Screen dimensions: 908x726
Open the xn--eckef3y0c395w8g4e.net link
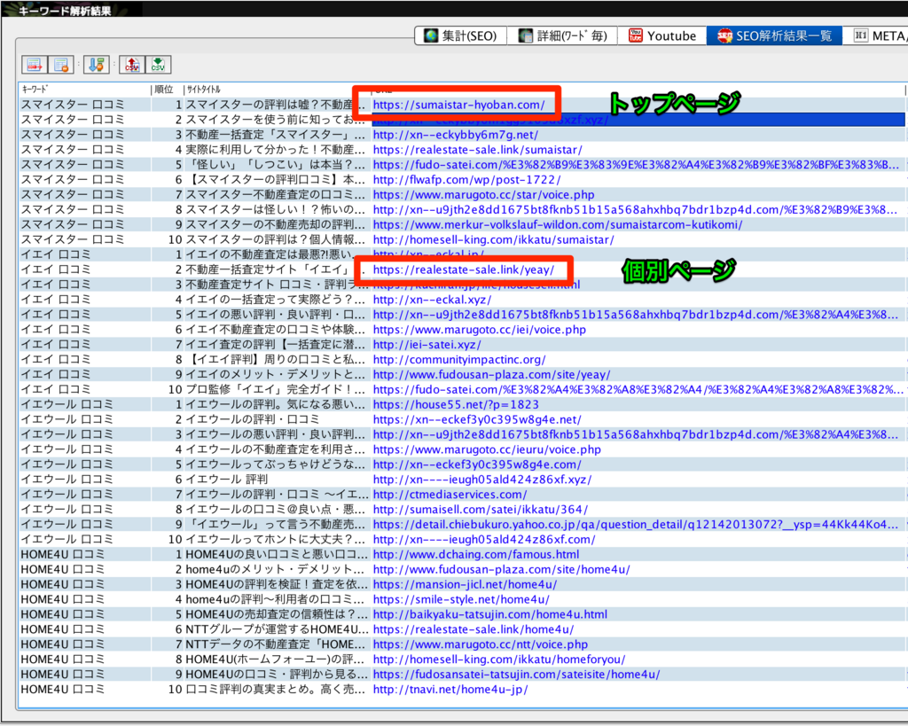(x=477, y=420)
